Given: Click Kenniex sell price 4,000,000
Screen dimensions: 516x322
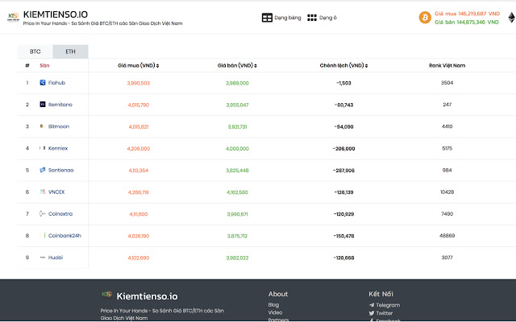Looking at the screenshot, I should tap(237, 149).
